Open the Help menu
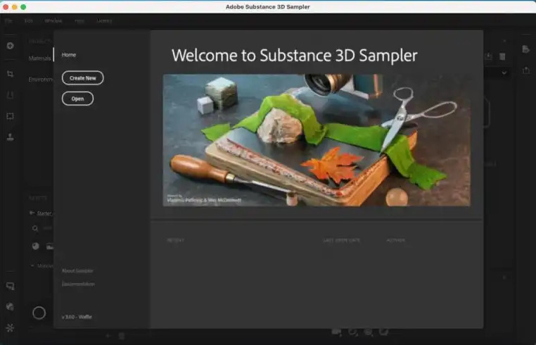Image resolution: width=536 pixels, height=345 pixels. tap(79, 21)
